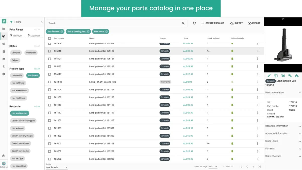Image resolution: width=302 pixels, height=170 pixels.
Task: Open the 'New Arrivals' sort-by dropdown
Action: [x=56, y=167]
